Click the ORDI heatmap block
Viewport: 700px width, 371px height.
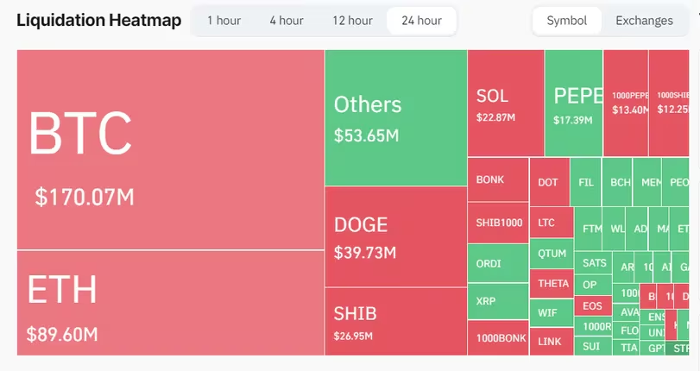(497, 263)
